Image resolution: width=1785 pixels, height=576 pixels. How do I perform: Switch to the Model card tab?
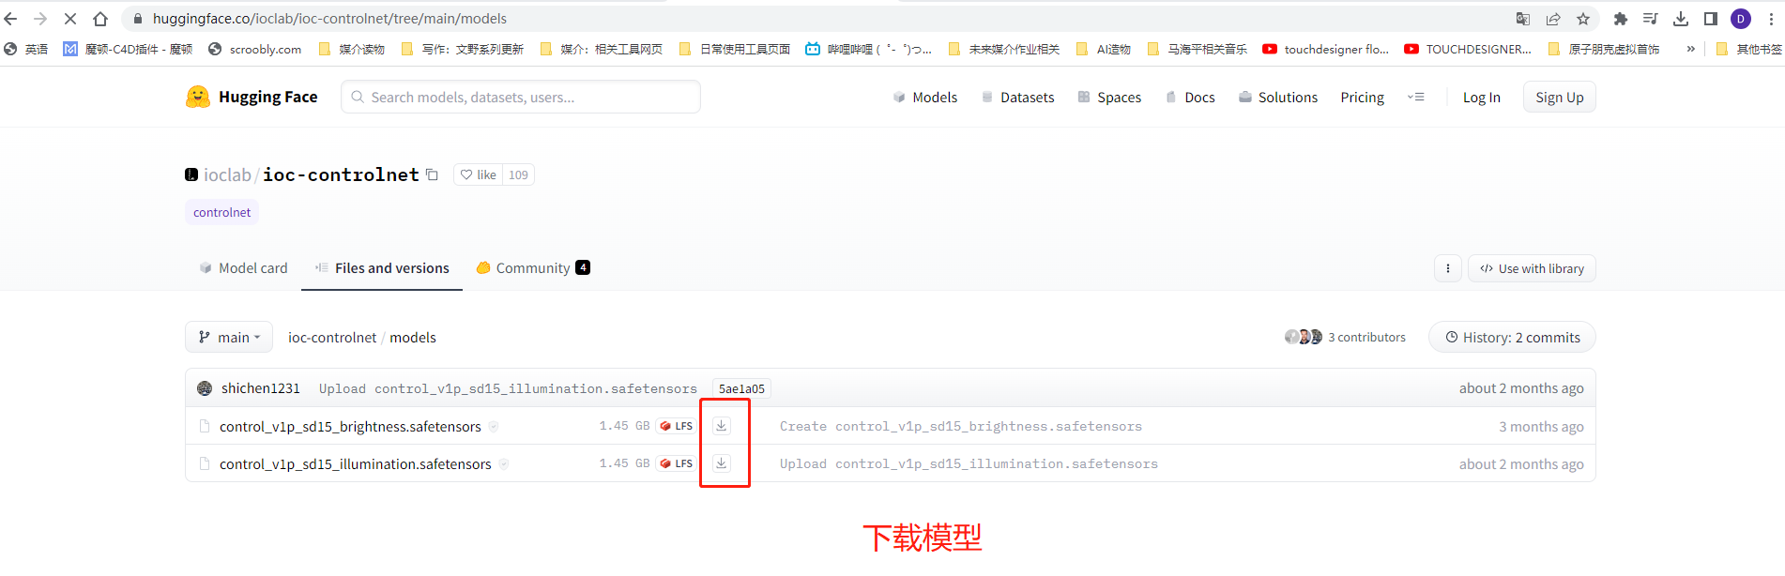tap(244, 268)
